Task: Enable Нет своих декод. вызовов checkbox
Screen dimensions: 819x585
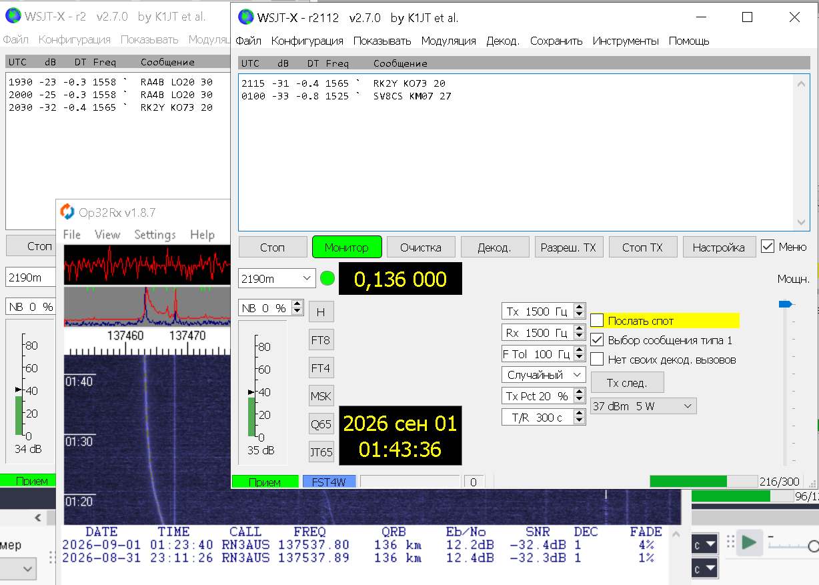Action: click(x=597, y=360)
